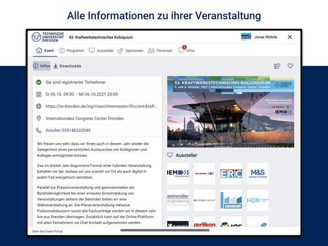328x246 pixels.
Task: Open the tu-dresden.de website link
Action: pyautogui.click(x=102, y=106)
